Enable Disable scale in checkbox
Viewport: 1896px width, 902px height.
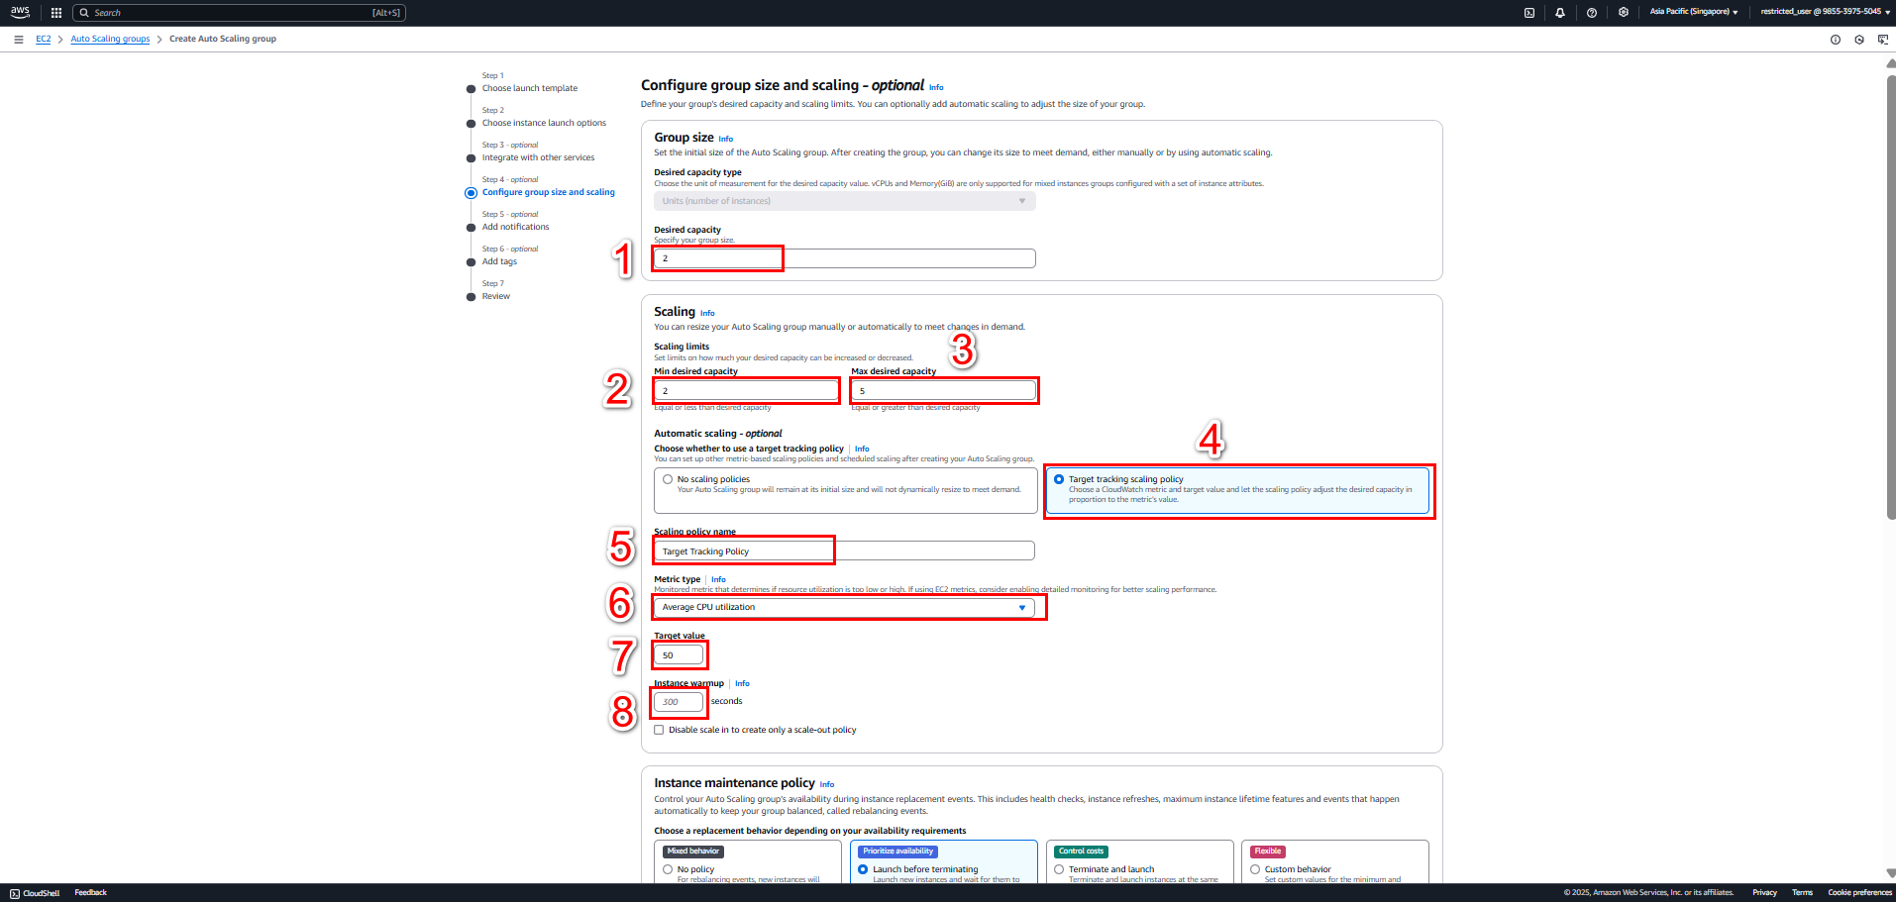click(659, 730)
